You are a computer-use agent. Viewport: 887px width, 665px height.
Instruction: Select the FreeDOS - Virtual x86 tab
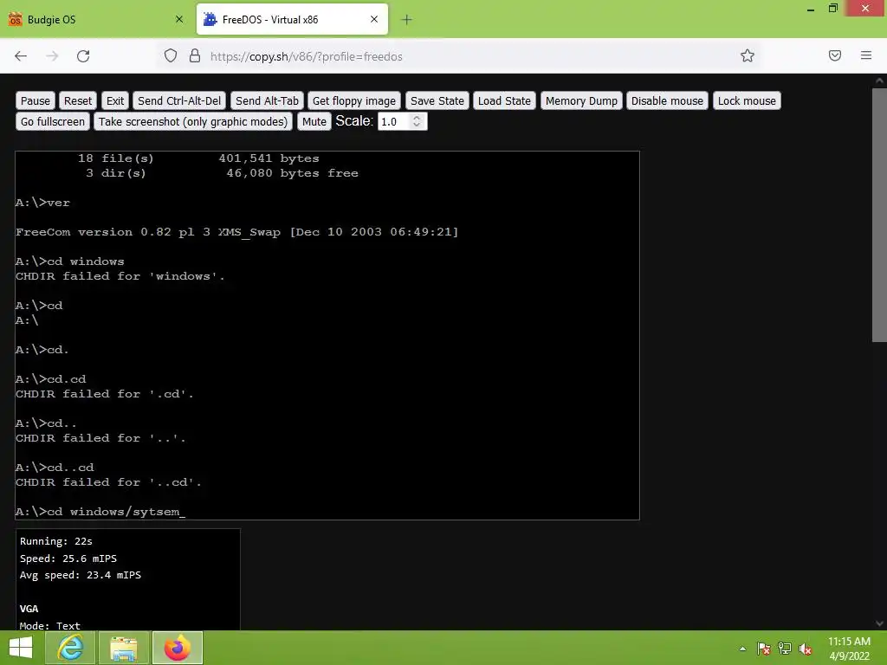click(x=292, y=19)
